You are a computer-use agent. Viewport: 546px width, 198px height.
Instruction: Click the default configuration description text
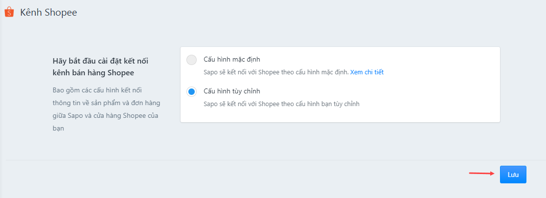[x=276, y=72]
